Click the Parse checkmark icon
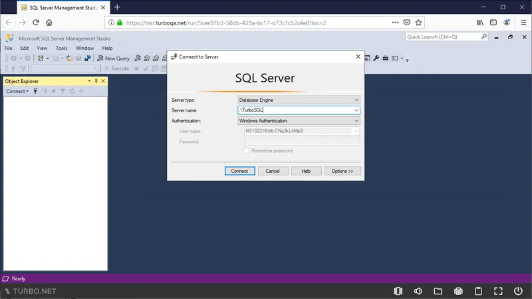 (x=146, y=68)
